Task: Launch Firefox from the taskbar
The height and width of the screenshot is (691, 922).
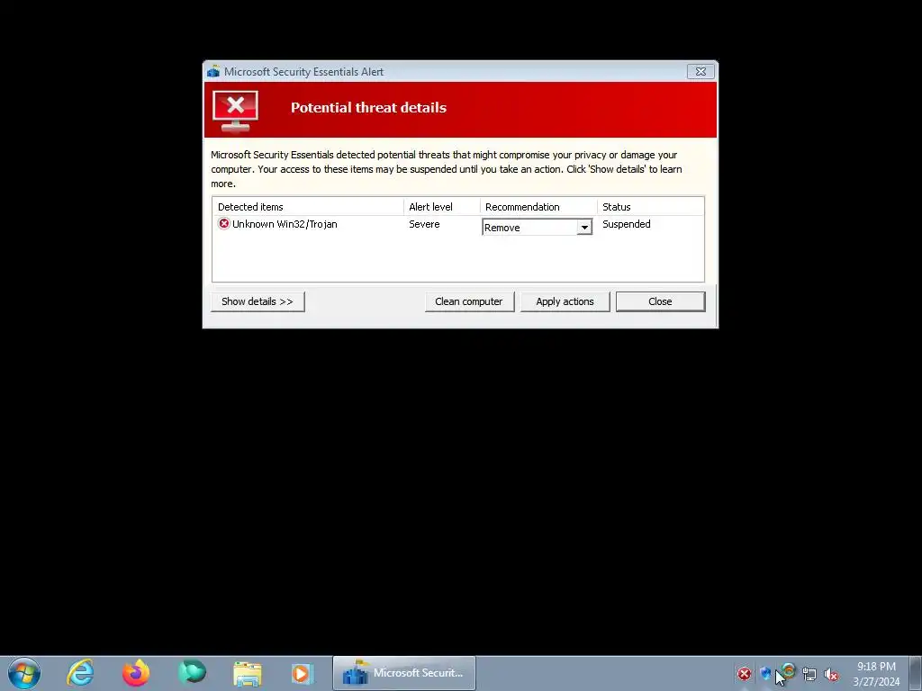Action: coord(136,673)
